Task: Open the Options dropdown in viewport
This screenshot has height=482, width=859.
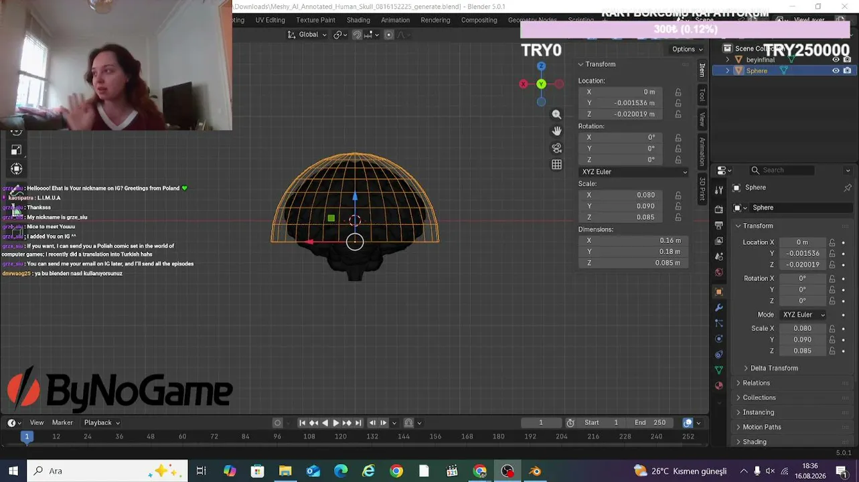Action: pyautogui.click(x=688, y=49)
